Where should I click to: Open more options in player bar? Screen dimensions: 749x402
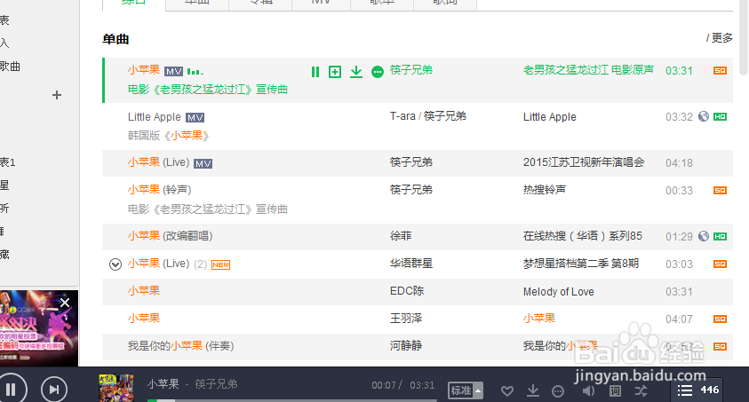[557, 391]
